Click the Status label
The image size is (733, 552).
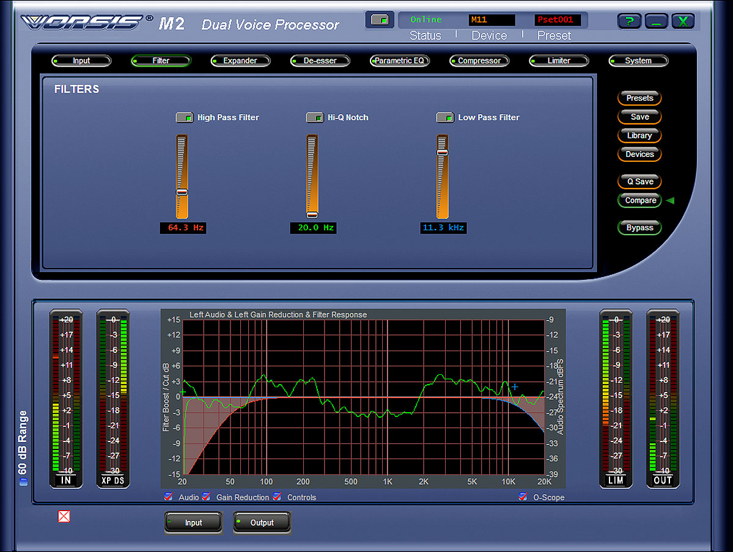425,35
